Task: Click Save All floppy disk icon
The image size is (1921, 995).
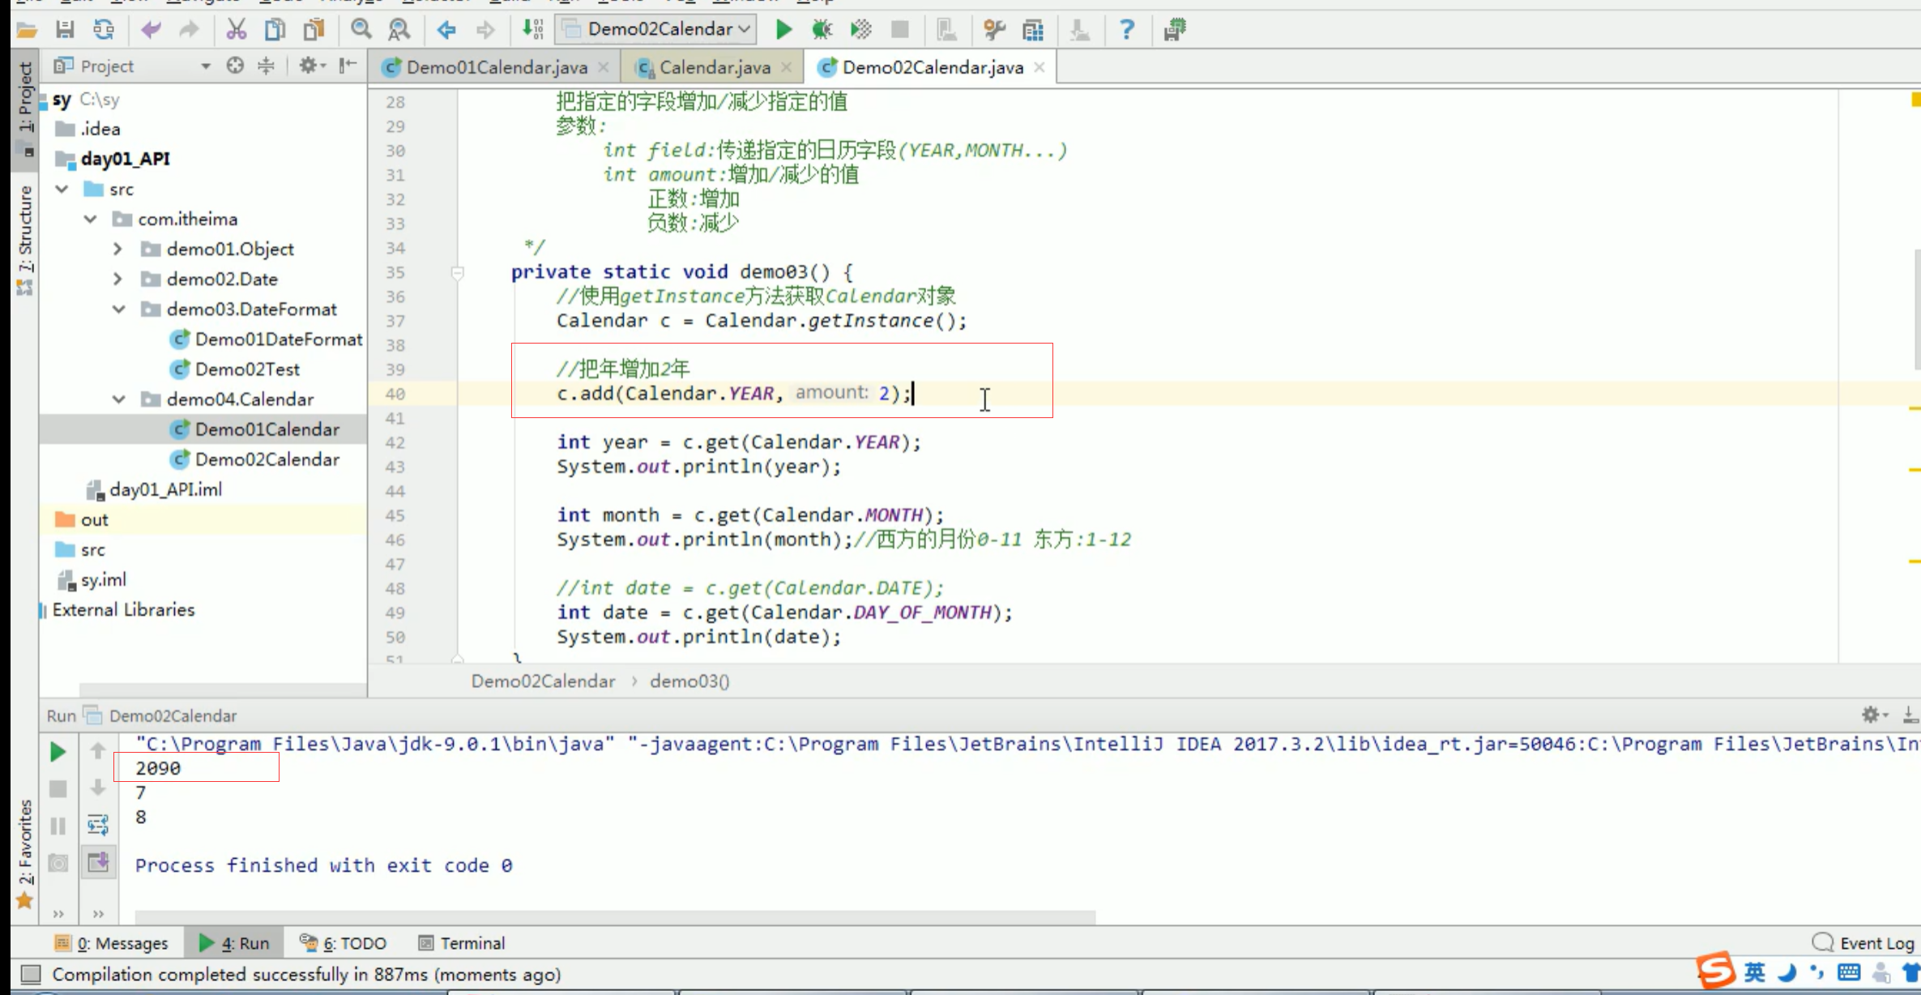Action: 65,30
